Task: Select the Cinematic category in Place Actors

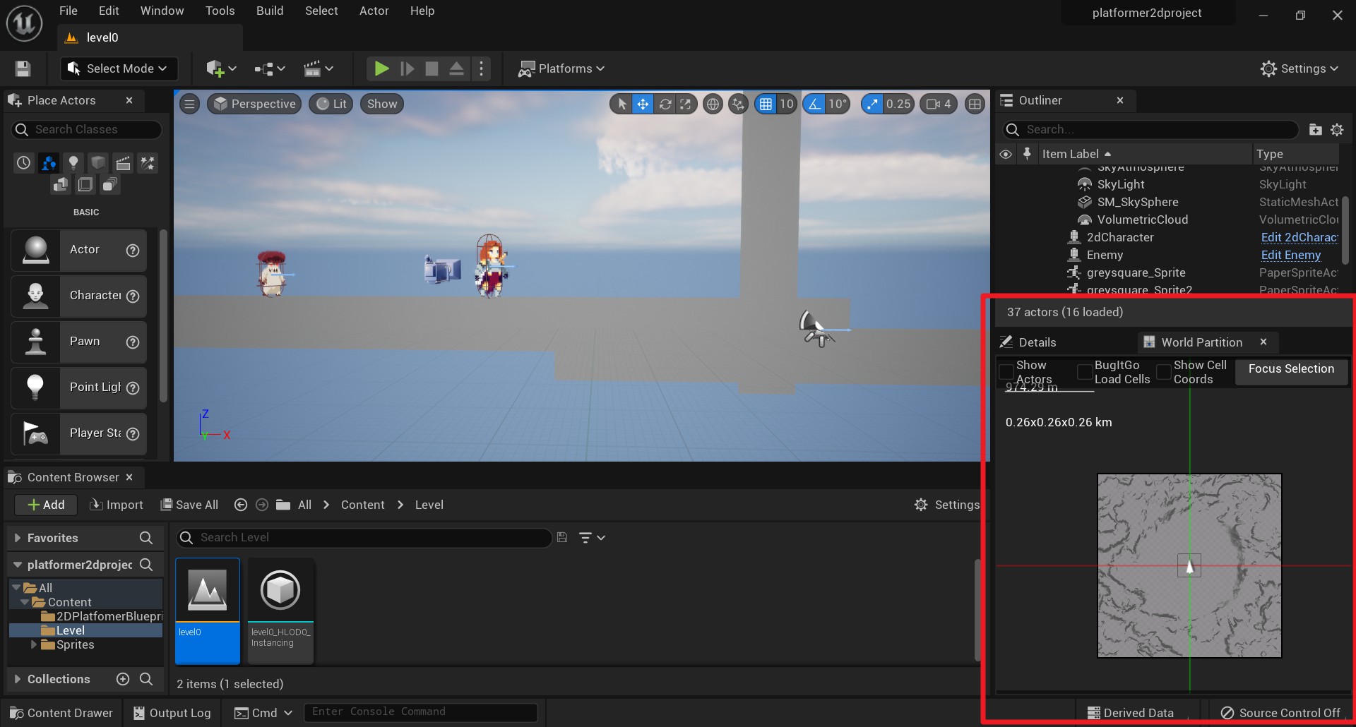Action: click(x=123, y=163)
